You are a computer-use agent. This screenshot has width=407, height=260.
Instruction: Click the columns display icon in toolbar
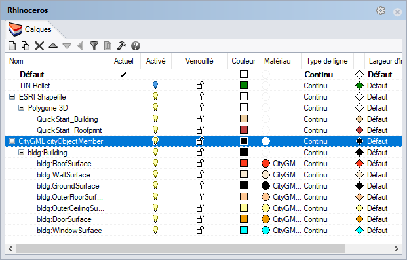pyautogui.click(x=107, y=46)
